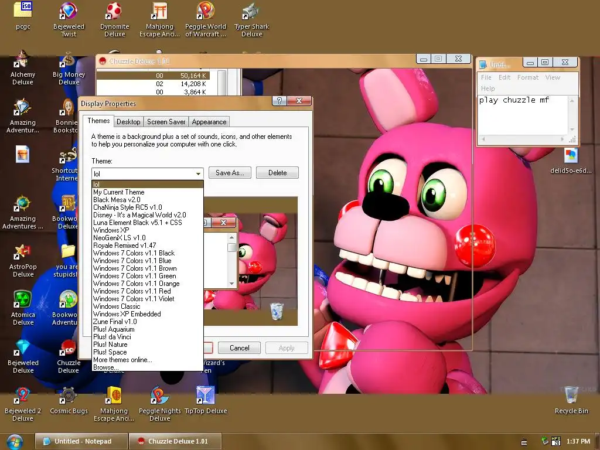Screen dimensions: 600x450
Task: Select Windows 7 Colors v1.1 Violet
Action: pos(147,298)
